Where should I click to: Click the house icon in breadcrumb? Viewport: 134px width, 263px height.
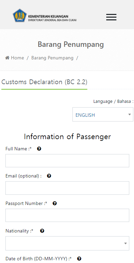coord(7,58)
